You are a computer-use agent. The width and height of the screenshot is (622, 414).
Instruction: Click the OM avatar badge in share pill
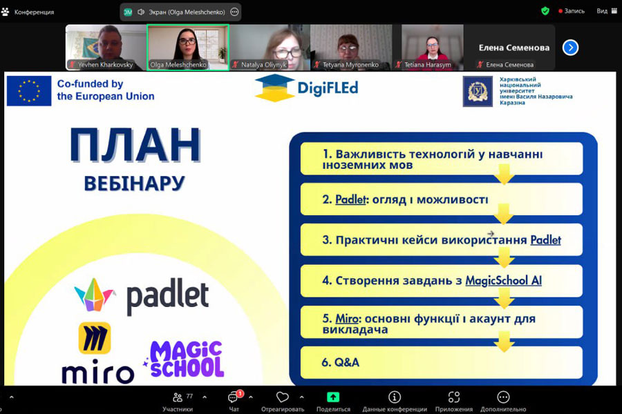tap(128, 12)
